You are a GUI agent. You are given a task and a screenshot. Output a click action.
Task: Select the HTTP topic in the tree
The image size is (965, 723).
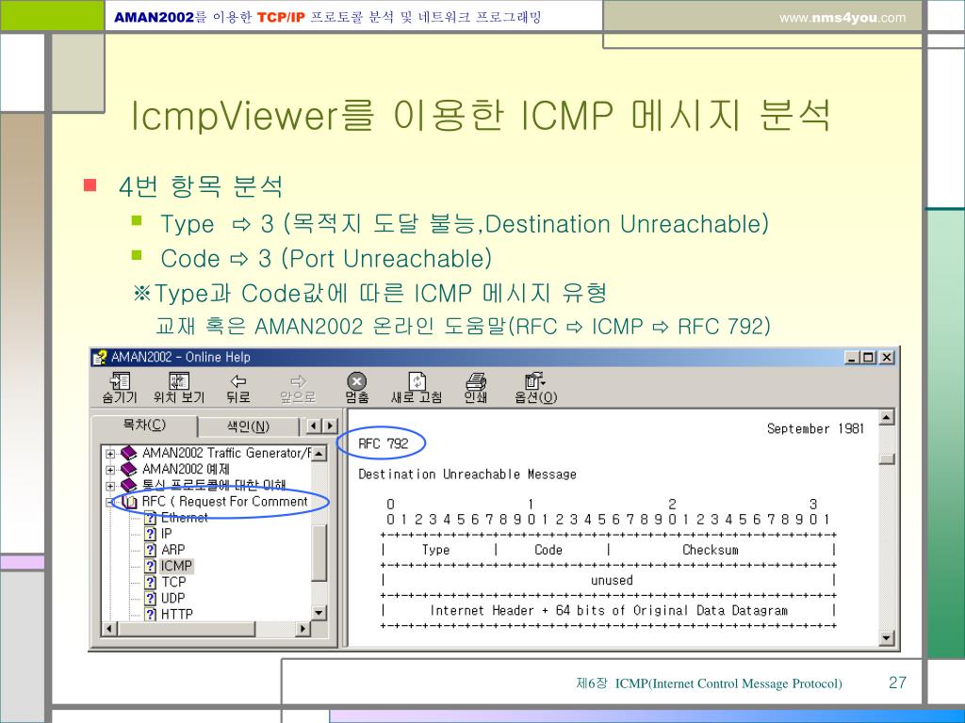pos(176,614)
